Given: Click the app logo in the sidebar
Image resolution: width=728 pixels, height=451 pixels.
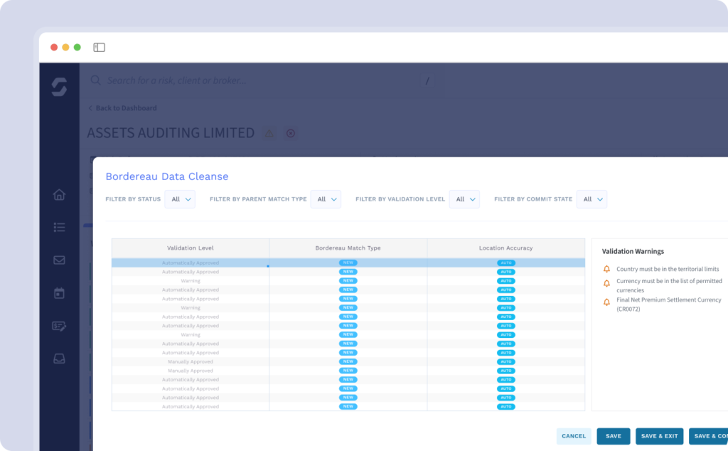Looking at the screenshot, I should click(59, 87).
